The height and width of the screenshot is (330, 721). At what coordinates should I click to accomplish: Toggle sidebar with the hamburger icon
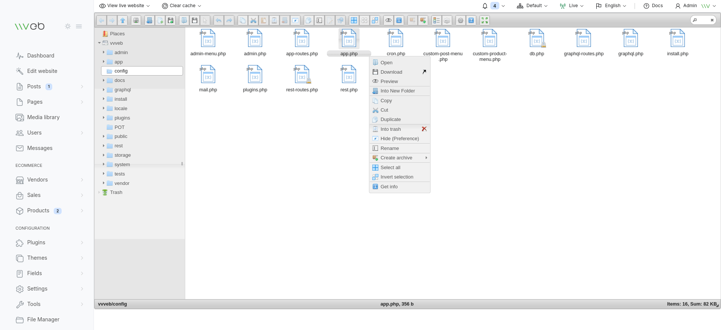click(79, 26)
